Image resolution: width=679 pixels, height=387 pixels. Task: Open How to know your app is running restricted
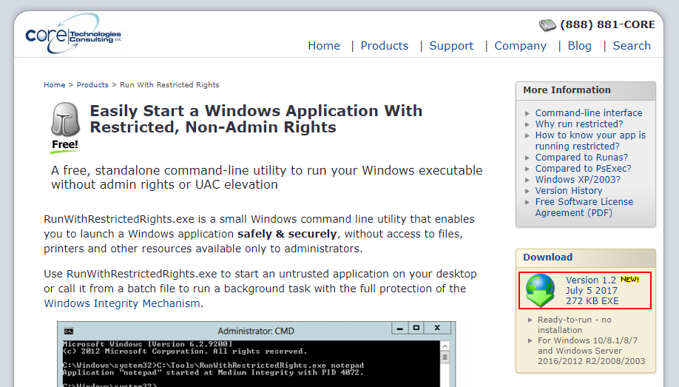pyautogui.click(x=590, y=141)
